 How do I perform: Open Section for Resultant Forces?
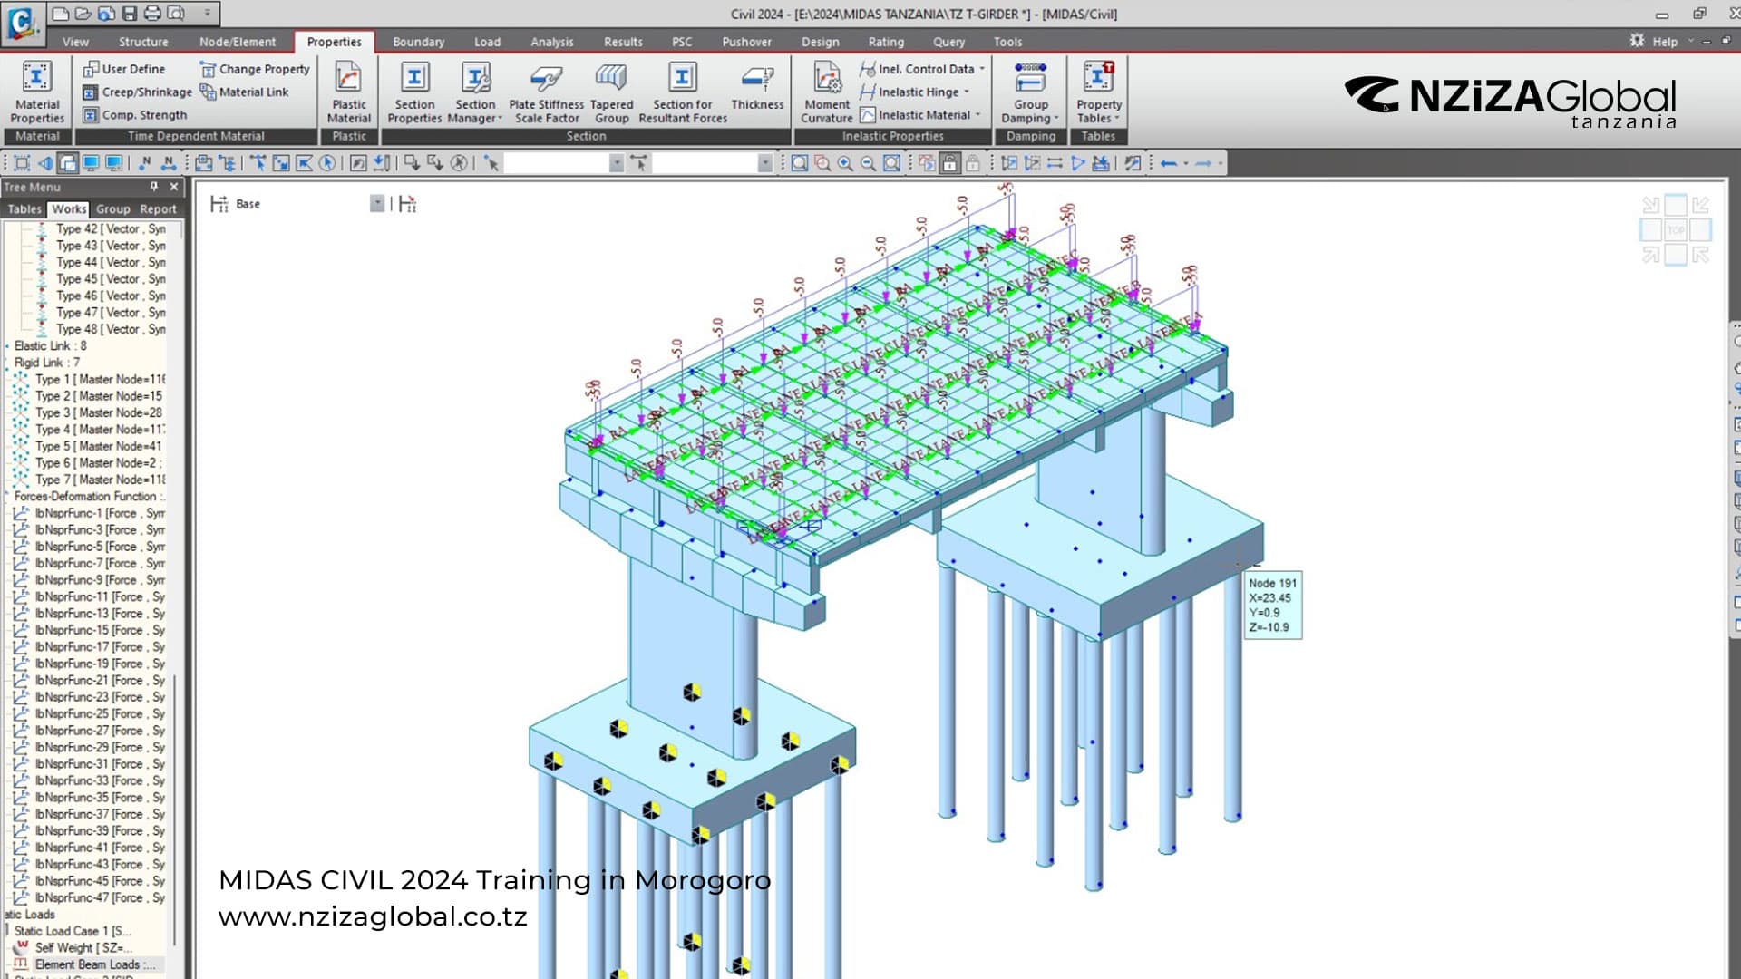coord(683,91)
